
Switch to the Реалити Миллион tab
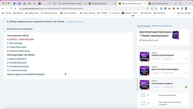72,4
